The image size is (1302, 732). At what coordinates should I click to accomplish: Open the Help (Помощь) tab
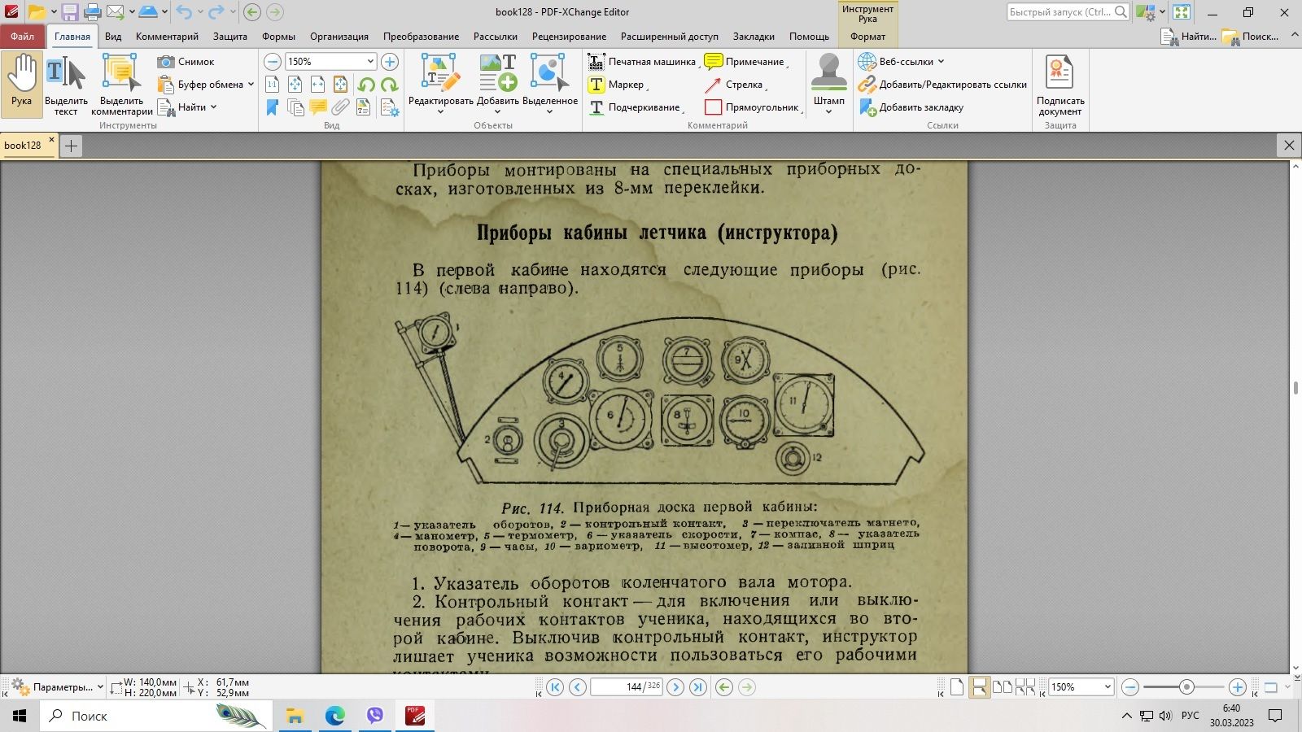809,37
